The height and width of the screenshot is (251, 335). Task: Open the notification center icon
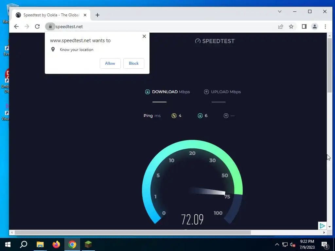point(325,244)
